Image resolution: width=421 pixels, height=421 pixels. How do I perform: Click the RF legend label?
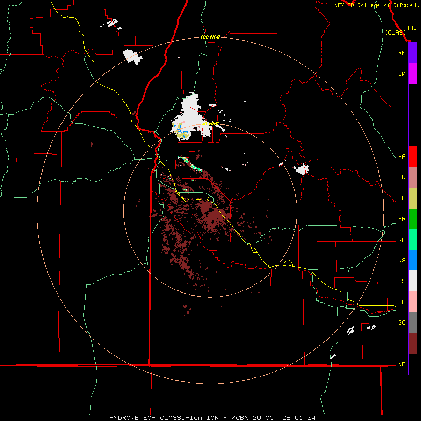pyautogui.click(x=401, y=52)
